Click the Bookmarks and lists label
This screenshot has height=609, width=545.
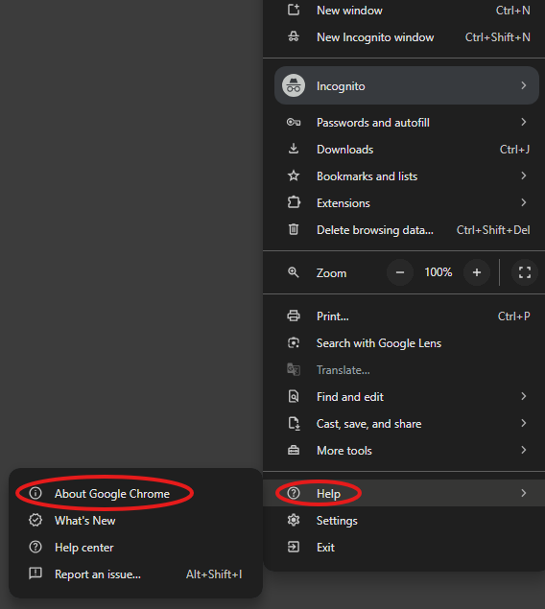(x=367, y=176)
